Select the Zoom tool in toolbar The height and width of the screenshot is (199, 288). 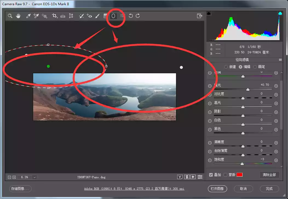point(10,16)
